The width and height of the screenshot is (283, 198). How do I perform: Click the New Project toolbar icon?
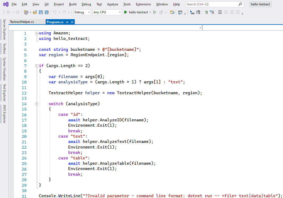(26, 12)
